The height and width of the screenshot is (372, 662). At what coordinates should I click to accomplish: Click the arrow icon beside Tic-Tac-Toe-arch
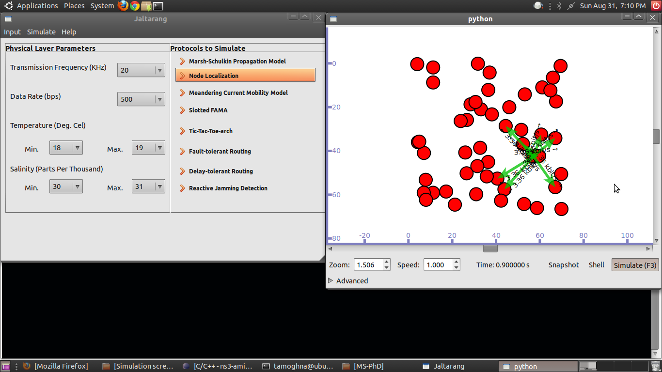(183, 131)
